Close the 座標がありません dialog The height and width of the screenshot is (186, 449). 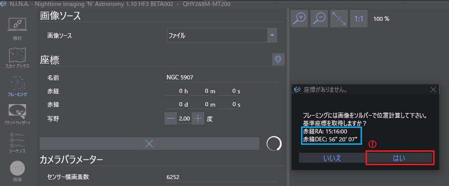[433, 90]
